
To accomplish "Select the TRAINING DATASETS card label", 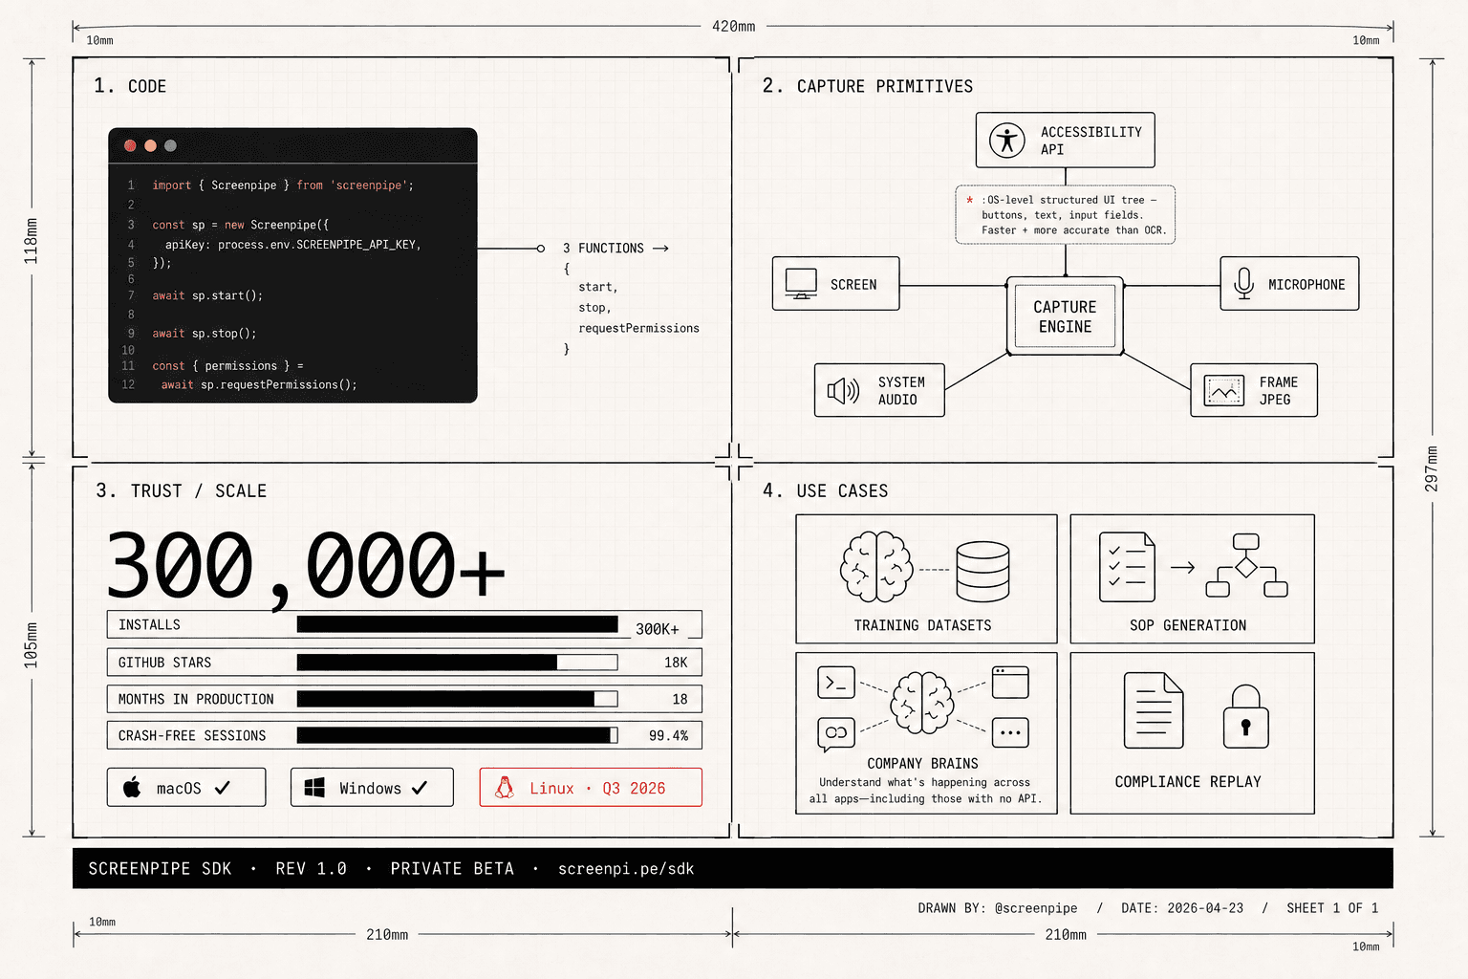I will pos(922,625).
